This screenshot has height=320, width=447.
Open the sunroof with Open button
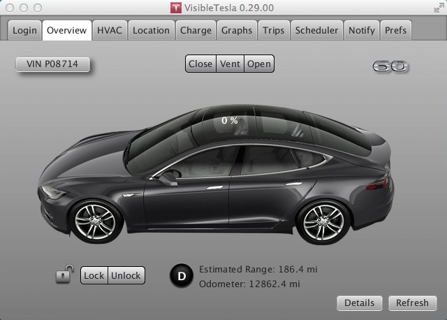pyautogui.click(x=259, y=64)
